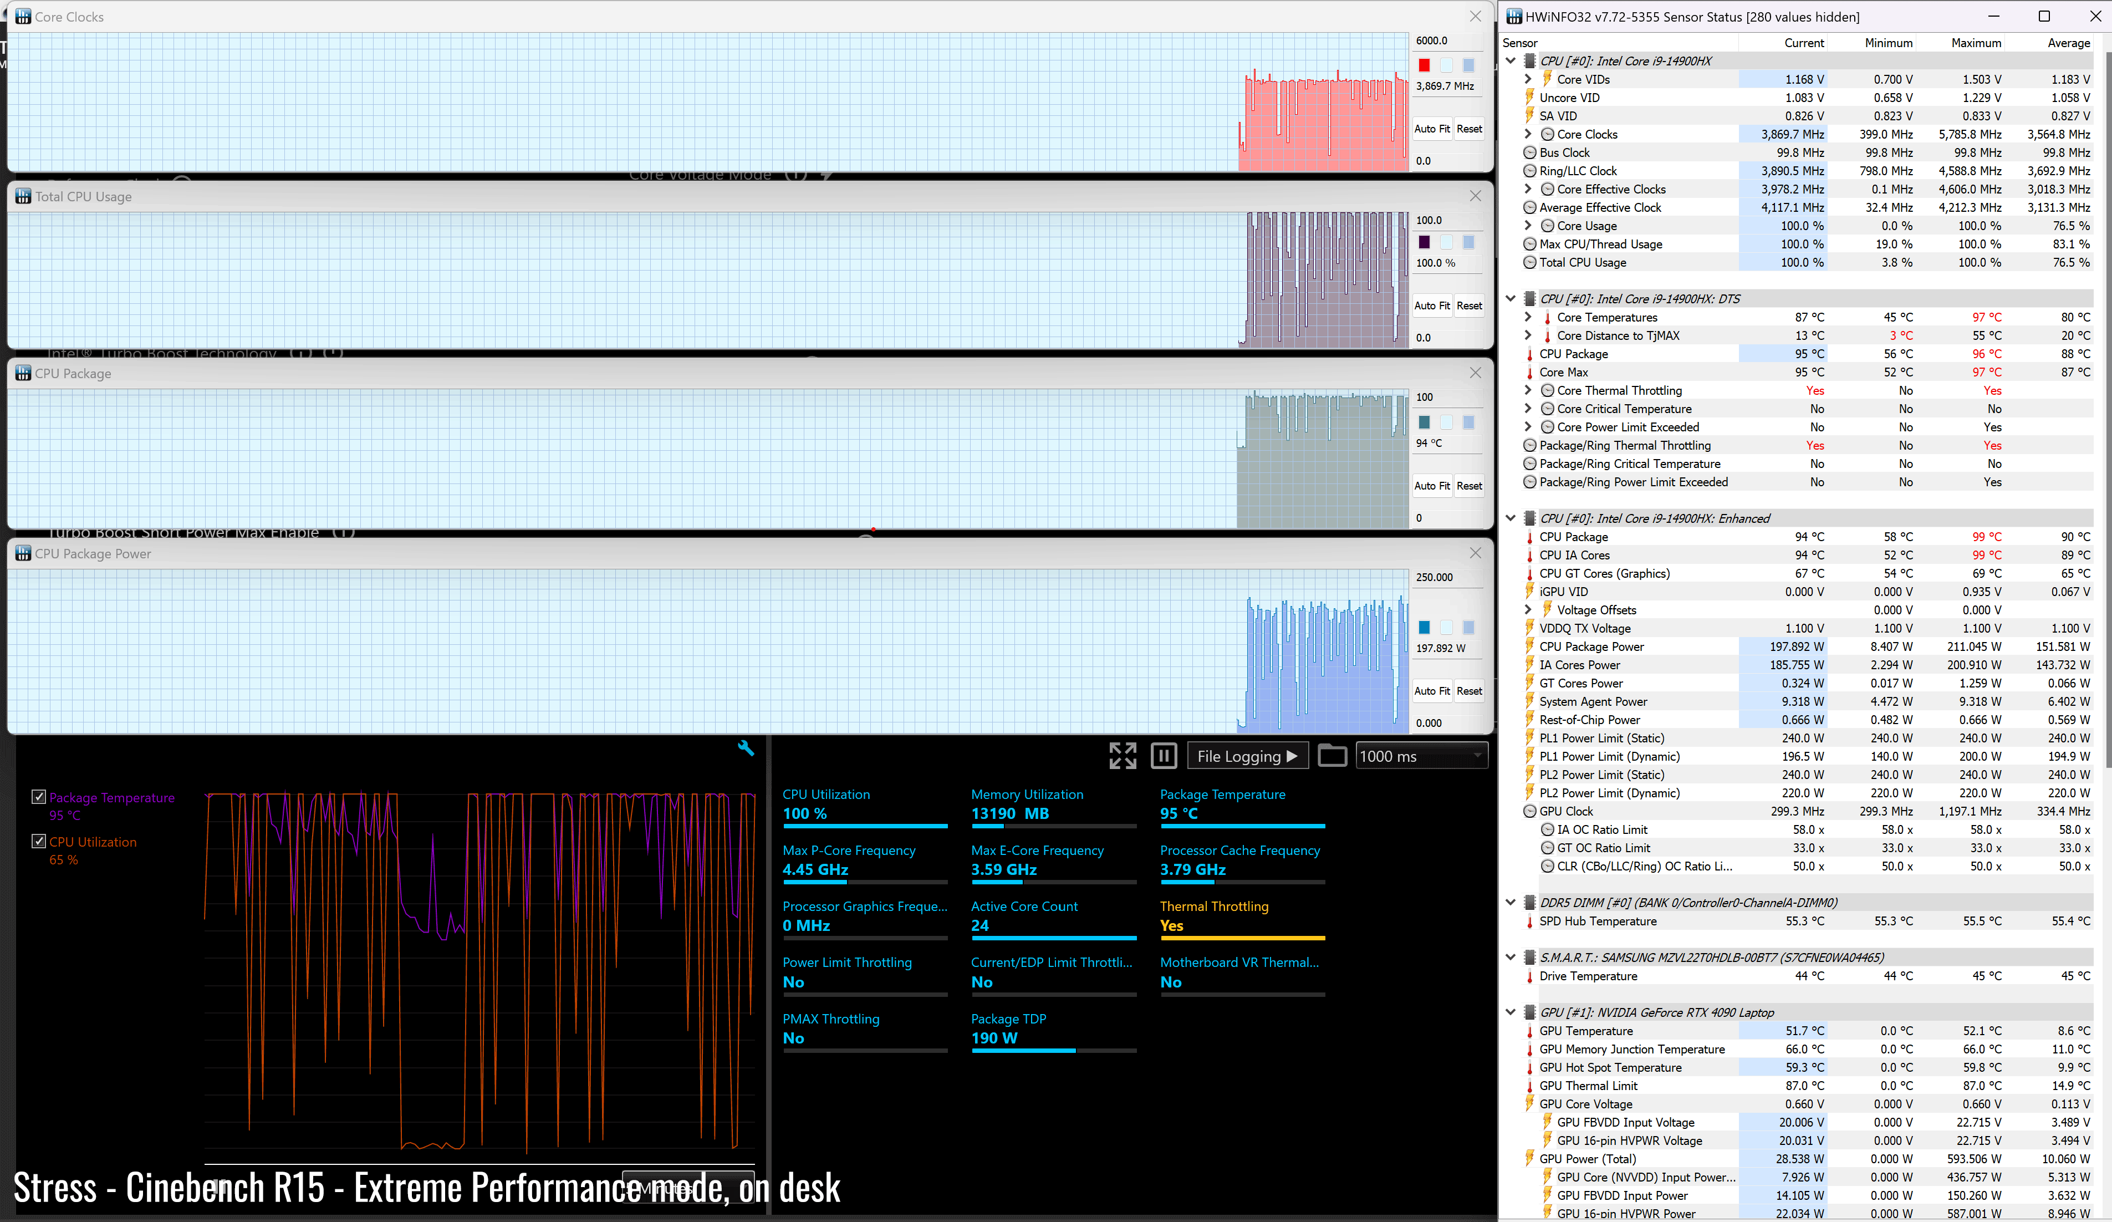2112x1222 pixels.
Task: Expand the Core VIDs tree row
Action: pyautogui.click(x=1528, y=80)
